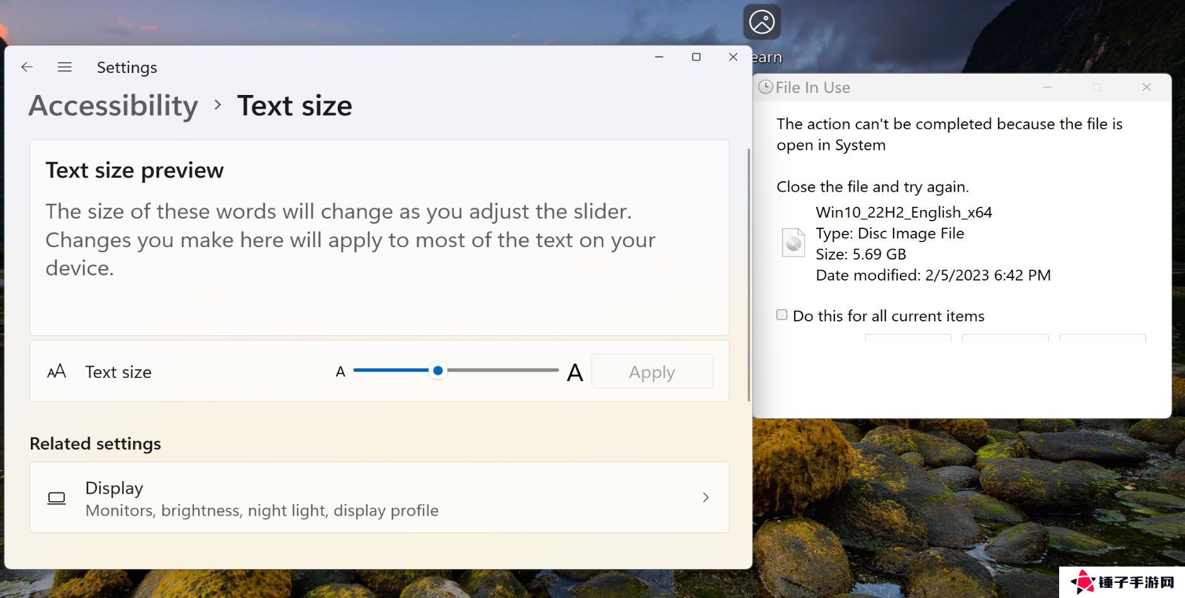Close the Settings window
The width and height of the screenshot is (1185, 598).
[x=733, y=57]
